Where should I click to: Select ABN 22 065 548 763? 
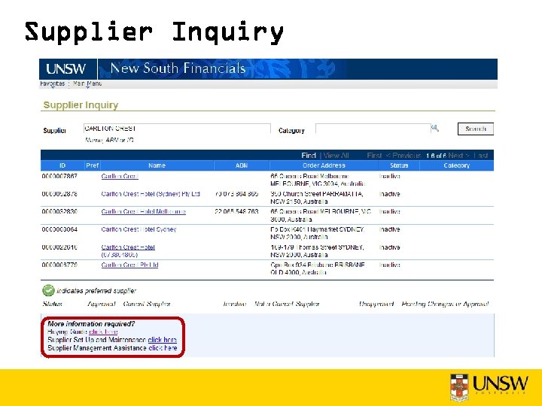[x=236, y=211]
